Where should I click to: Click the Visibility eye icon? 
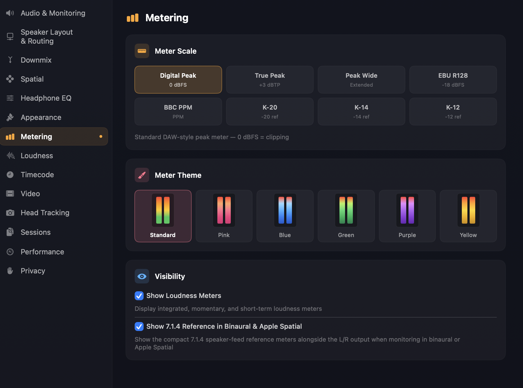(142, 276)
